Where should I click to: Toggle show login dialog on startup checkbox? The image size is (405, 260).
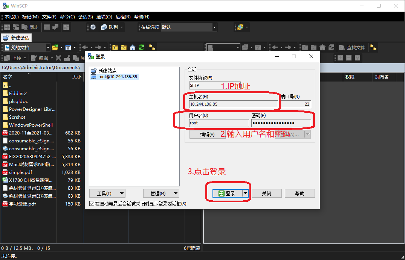(x=92, y=204)
